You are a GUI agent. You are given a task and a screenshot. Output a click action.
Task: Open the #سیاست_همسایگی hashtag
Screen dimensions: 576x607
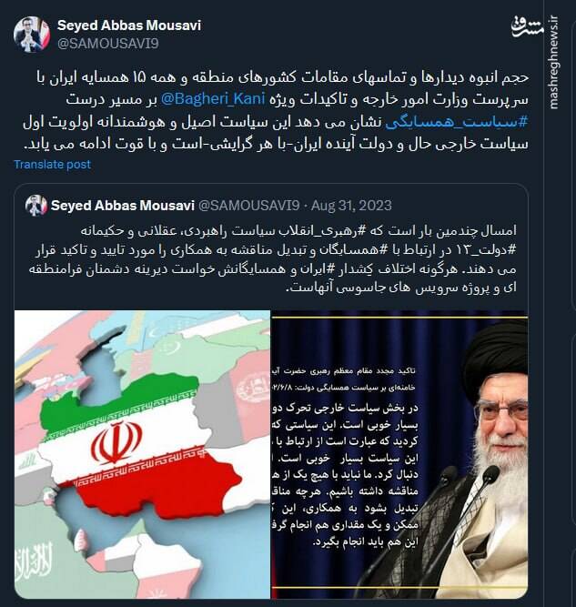(x=457, y=122)
